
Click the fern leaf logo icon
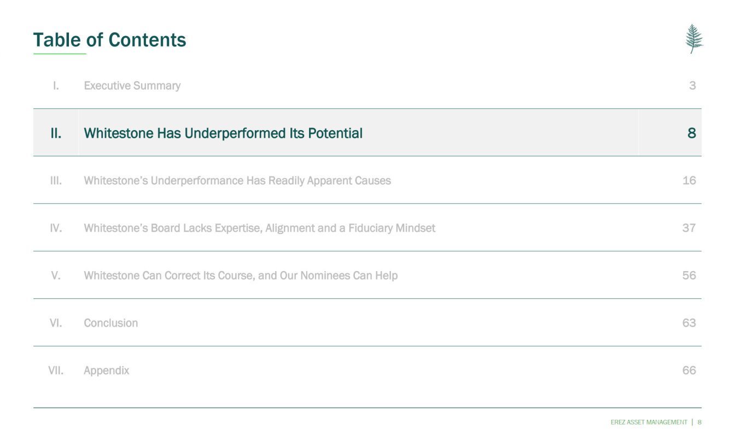pos(694,39)
